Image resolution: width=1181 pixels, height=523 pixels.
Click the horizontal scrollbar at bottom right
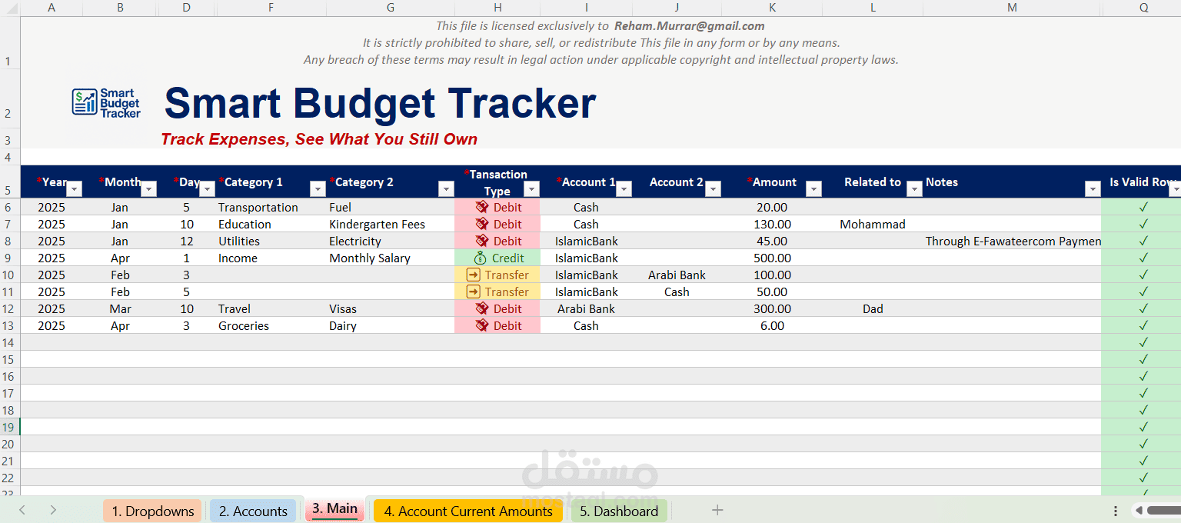coord(1162,511)
